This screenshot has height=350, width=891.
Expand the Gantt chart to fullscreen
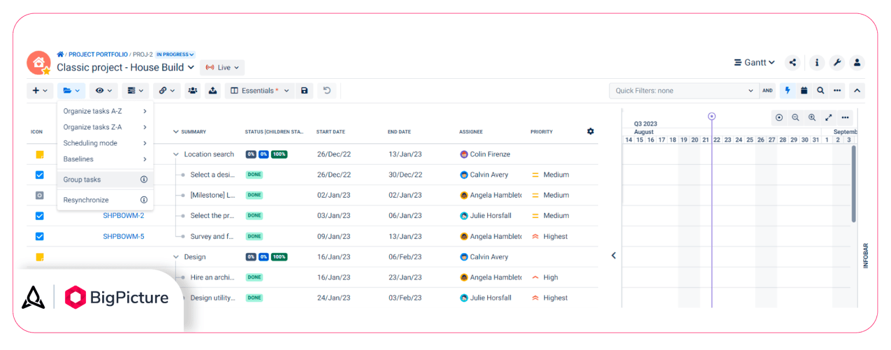(x=829, y=118)
